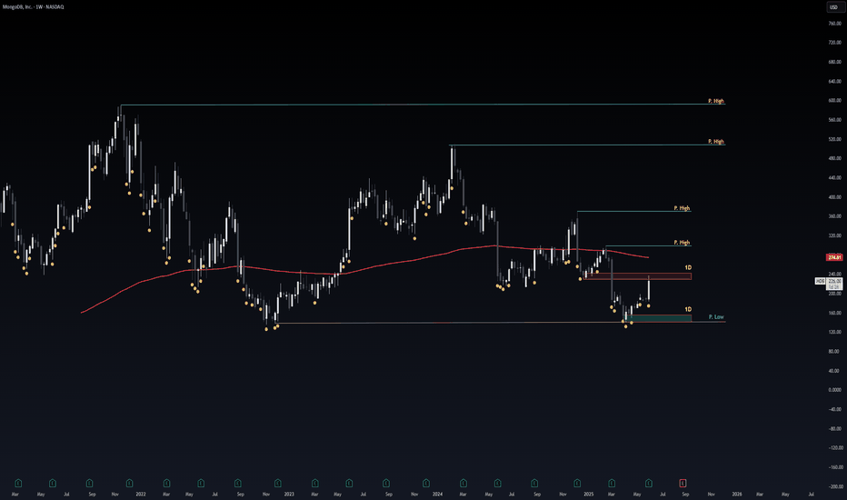Click earnings marker between Nov 2024 and 2025
Viewport: 847px width, 500px height.
pos(577,484)
